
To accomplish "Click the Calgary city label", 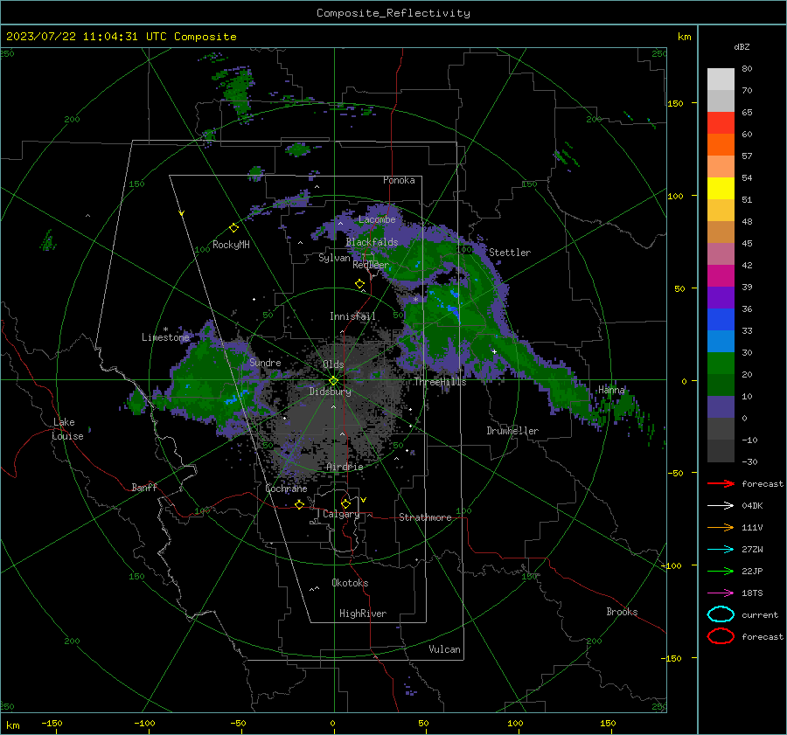I will pyautogui.click(x=341, y=514).
